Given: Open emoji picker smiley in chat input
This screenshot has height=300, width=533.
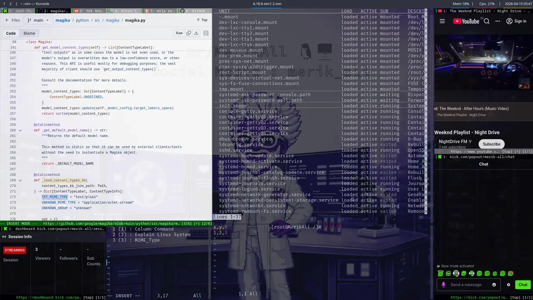Looking at the screenshot, I should coord(494,285).
